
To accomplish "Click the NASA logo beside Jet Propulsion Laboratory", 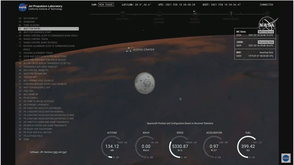I will (x=22, y=6).
